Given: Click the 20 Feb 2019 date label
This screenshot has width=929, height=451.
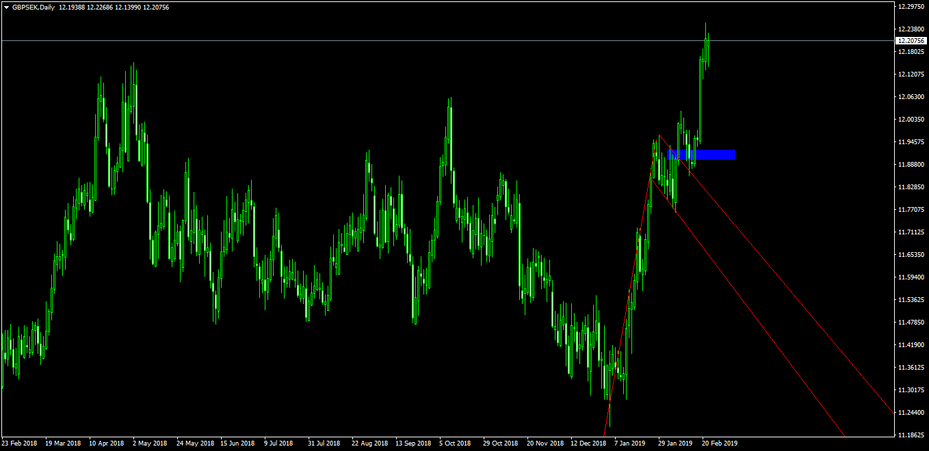Looking at the screenshot, I should 719,443.
